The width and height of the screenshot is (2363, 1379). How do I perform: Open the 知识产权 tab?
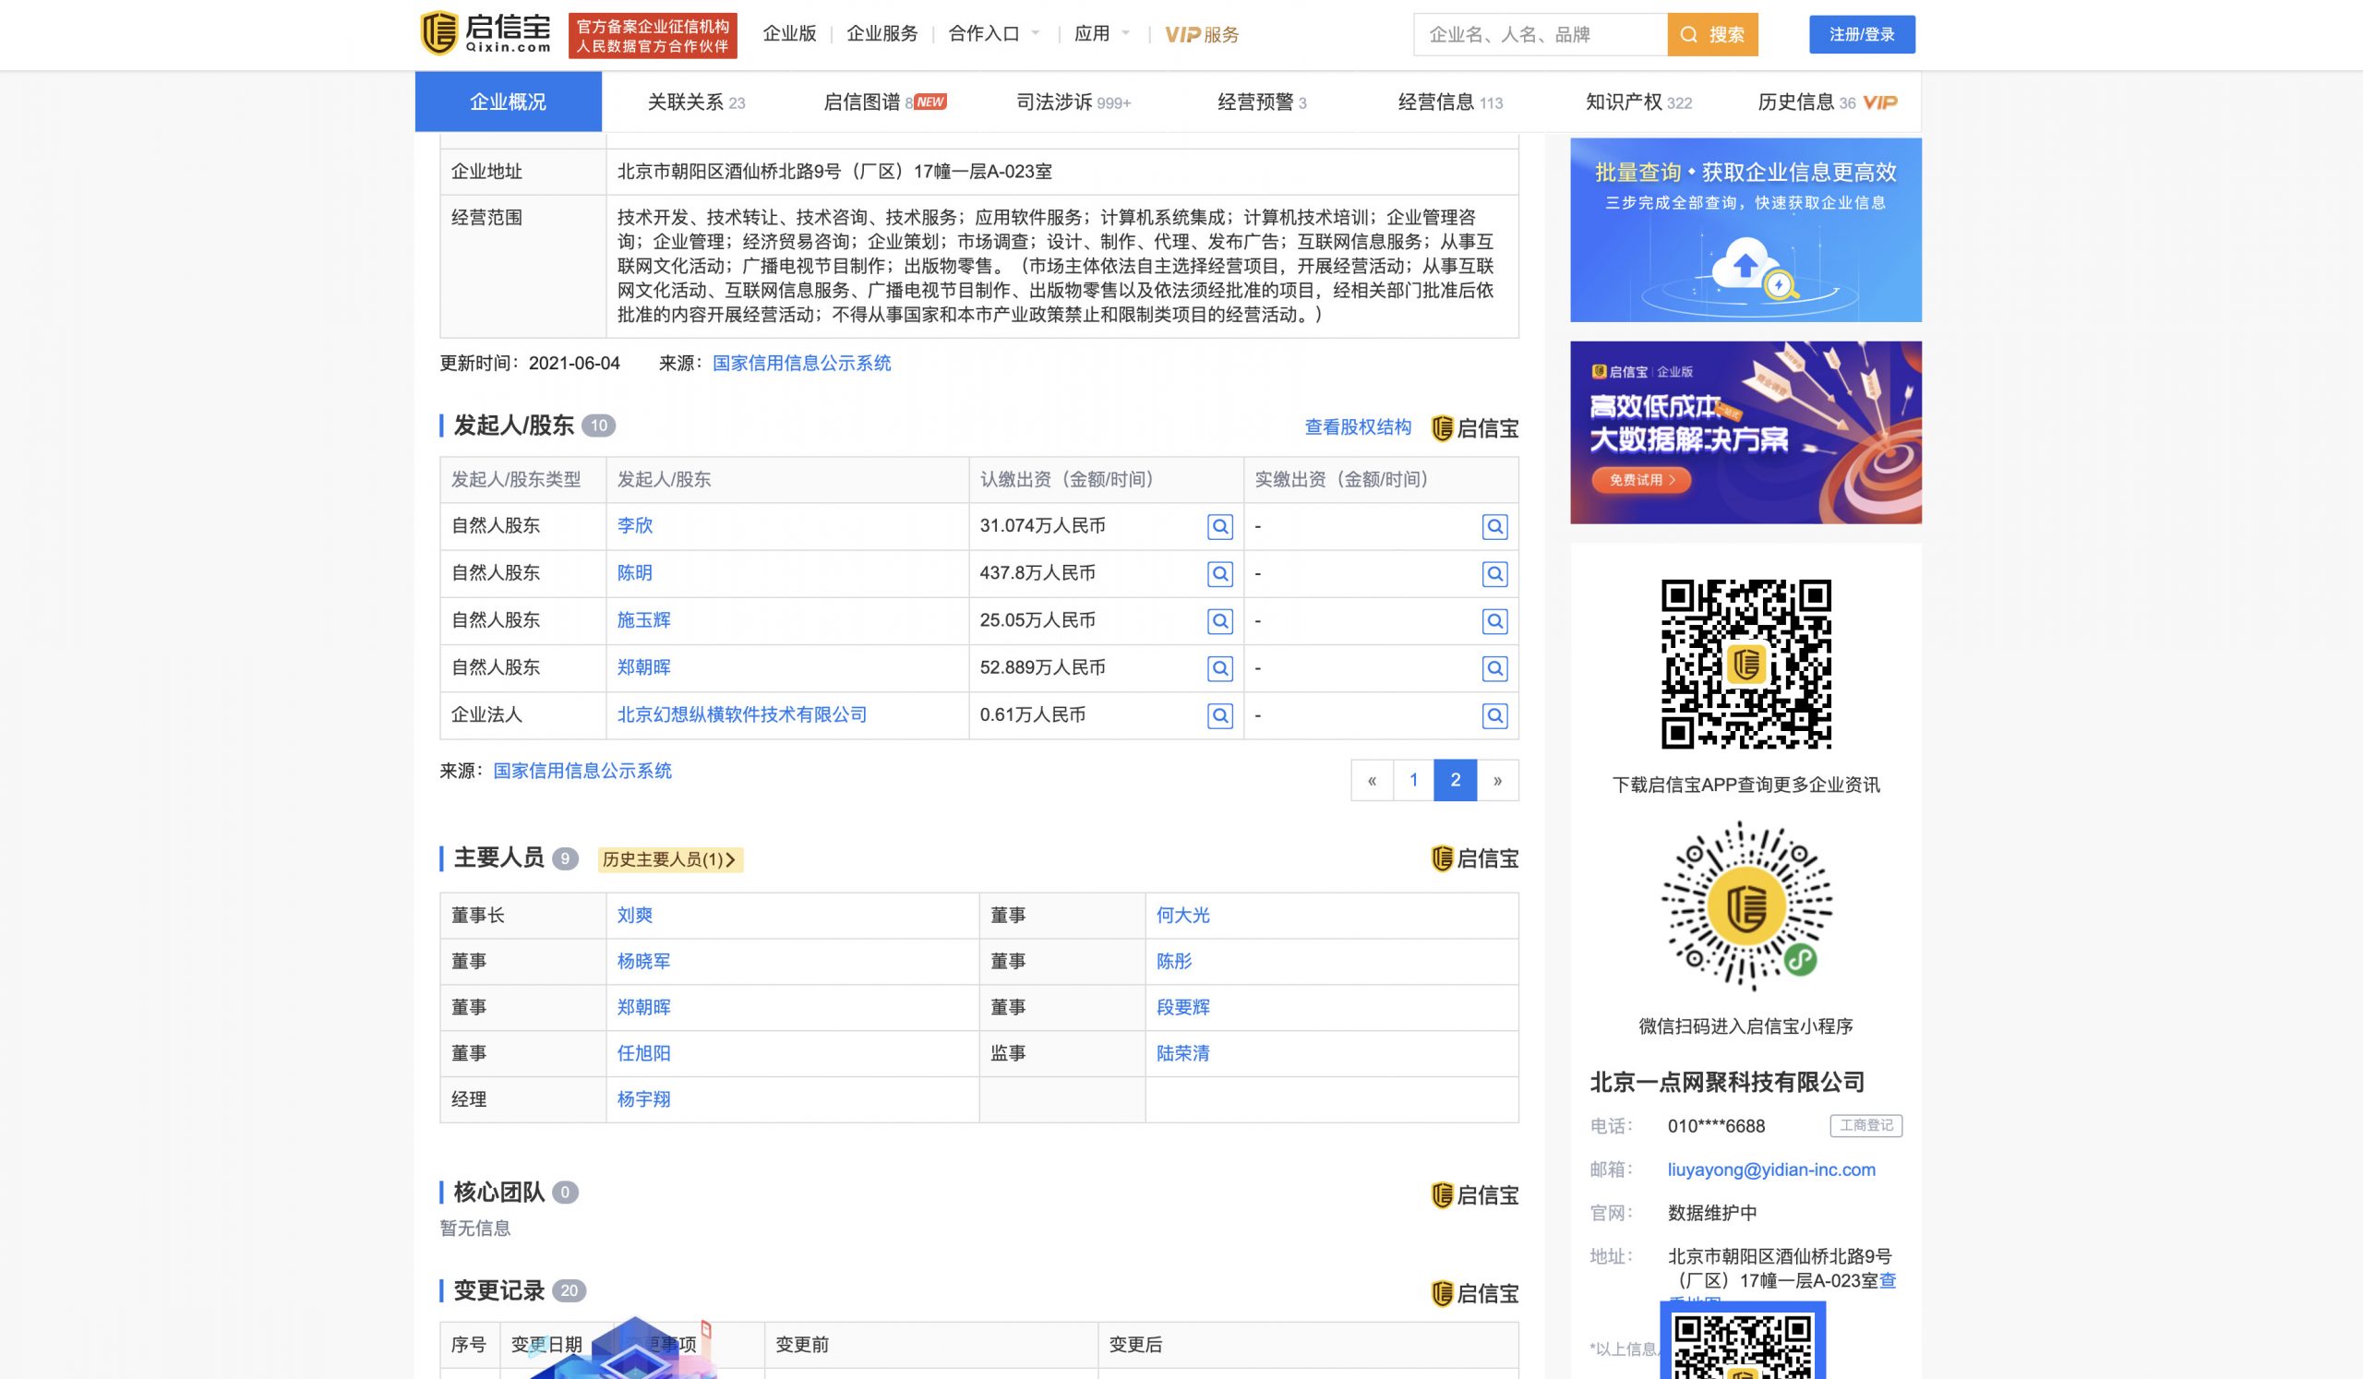(1637, 102)
